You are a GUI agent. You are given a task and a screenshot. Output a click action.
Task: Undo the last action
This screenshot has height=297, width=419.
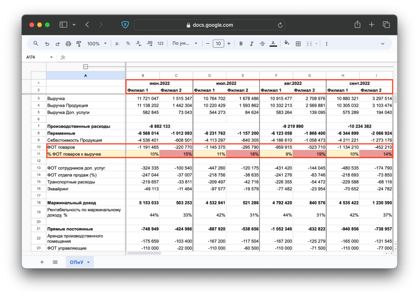47,44
